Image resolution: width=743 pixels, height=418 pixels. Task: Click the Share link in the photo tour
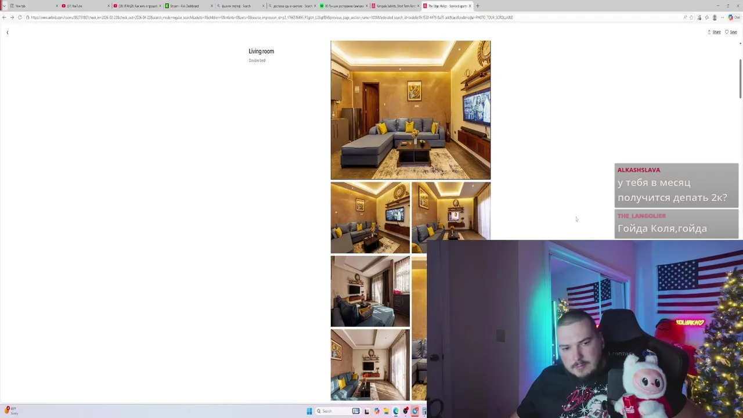(x=715, y=33)
